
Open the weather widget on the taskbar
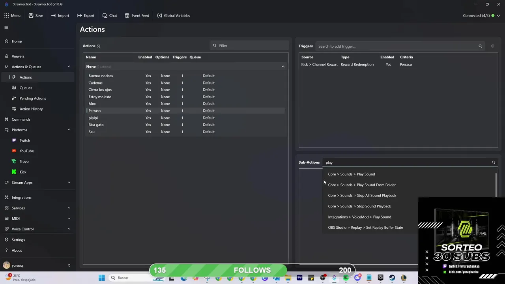pyautogui.click(x=21, y=277)
